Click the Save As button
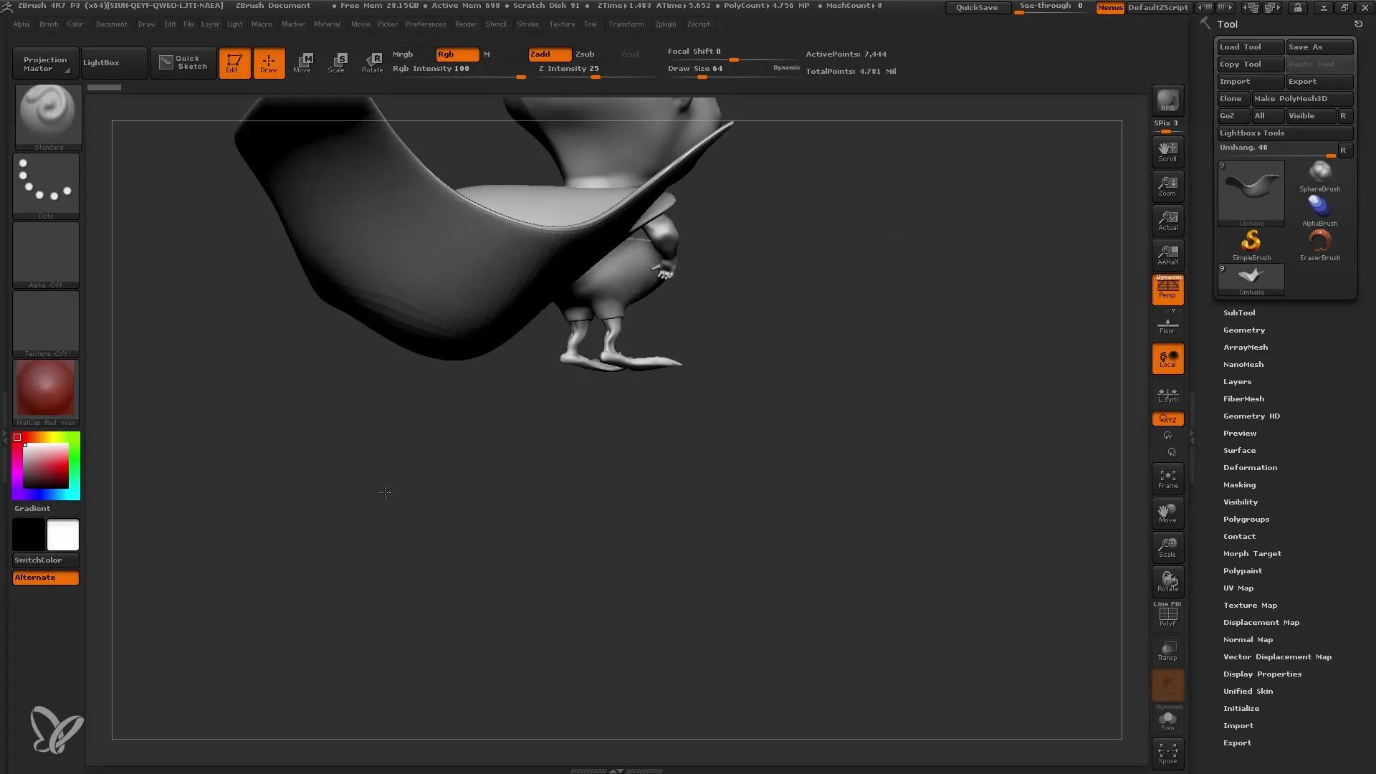 click(1319, 47)
